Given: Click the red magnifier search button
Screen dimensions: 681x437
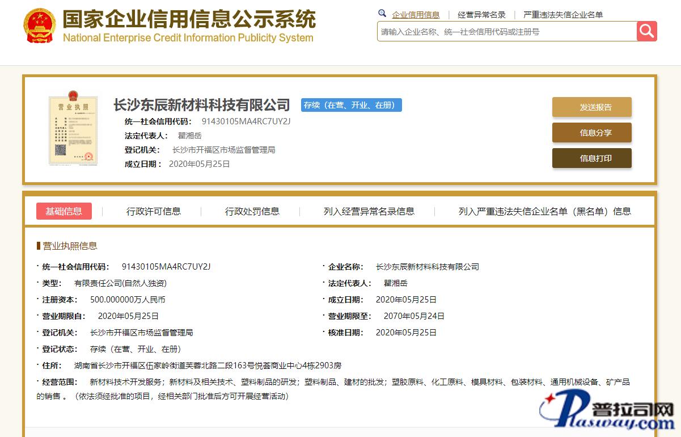Looking at the screenshot, I should coord(646,31).
